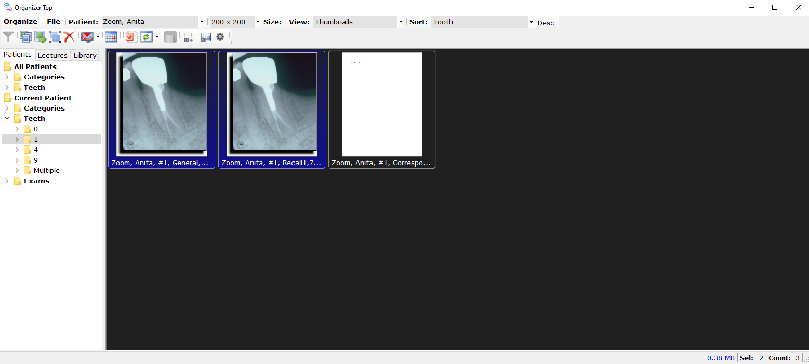Open settings with the gear icon

click(220, 37)
